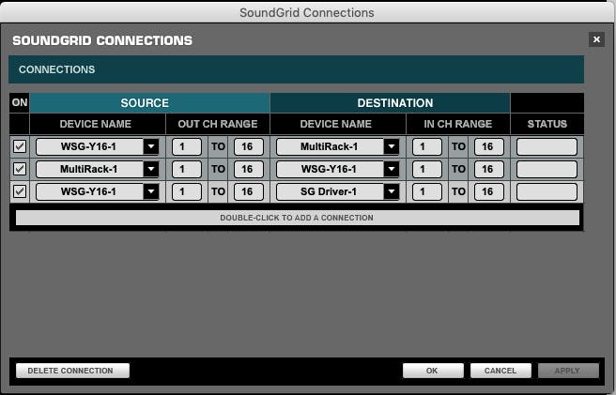Viewport: 616px width, 395px height.
Task: Click the DELETE CONNECTION button
Action: point(72,371)
